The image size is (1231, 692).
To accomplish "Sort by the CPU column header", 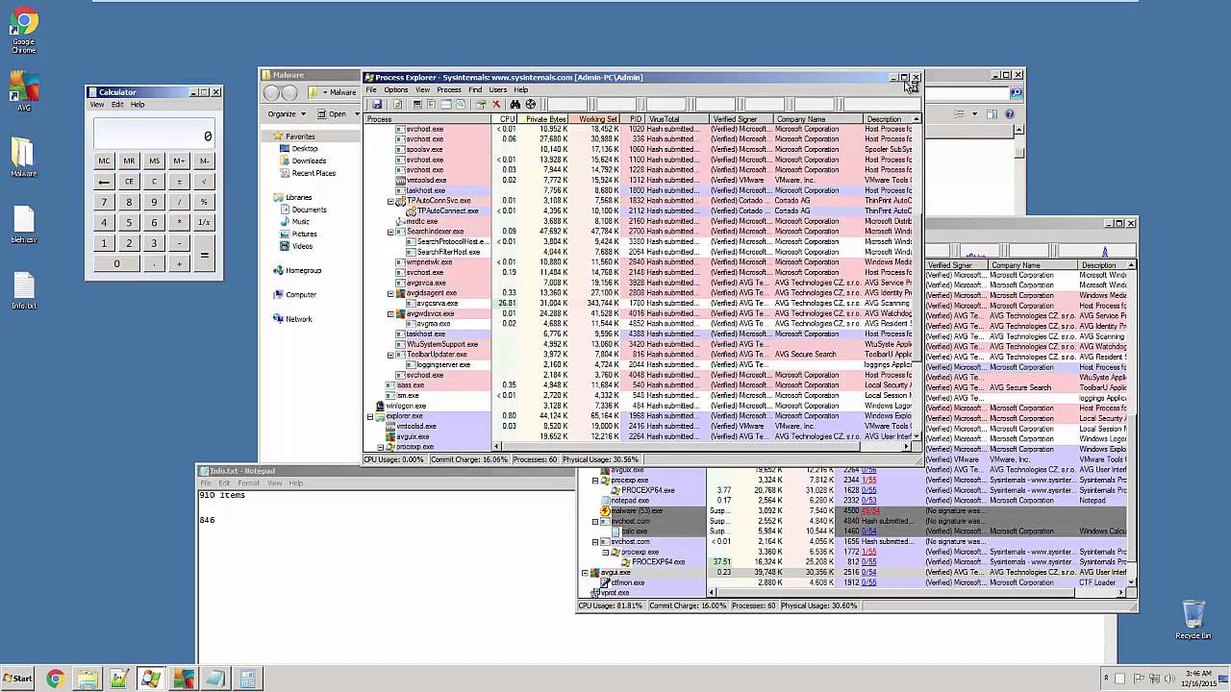I will (507, 119).
